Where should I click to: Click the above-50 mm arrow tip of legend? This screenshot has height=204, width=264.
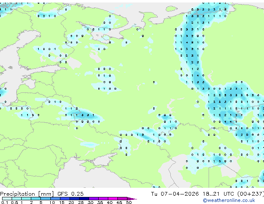point(132,199)
